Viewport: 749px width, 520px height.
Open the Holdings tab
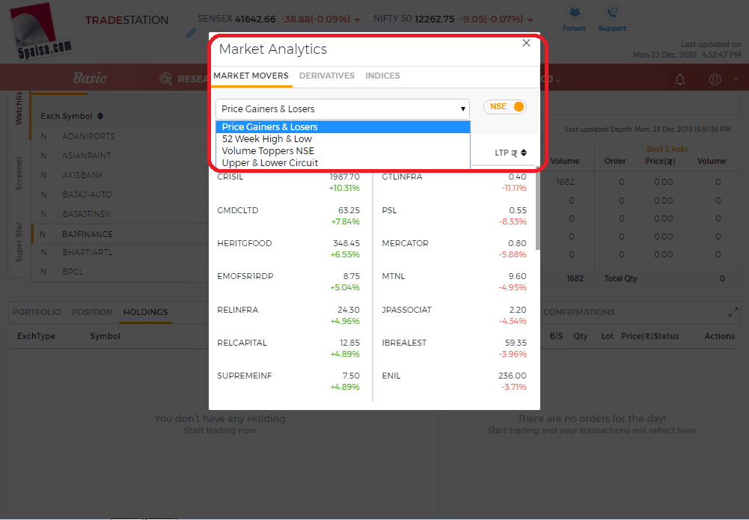(146, 312)
